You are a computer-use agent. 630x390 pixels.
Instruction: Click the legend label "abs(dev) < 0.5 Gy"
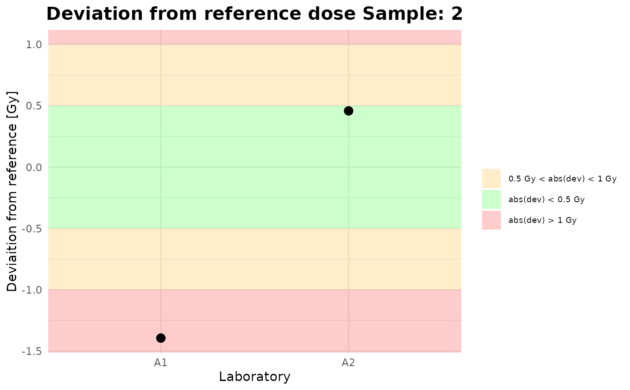pos(546,200)
